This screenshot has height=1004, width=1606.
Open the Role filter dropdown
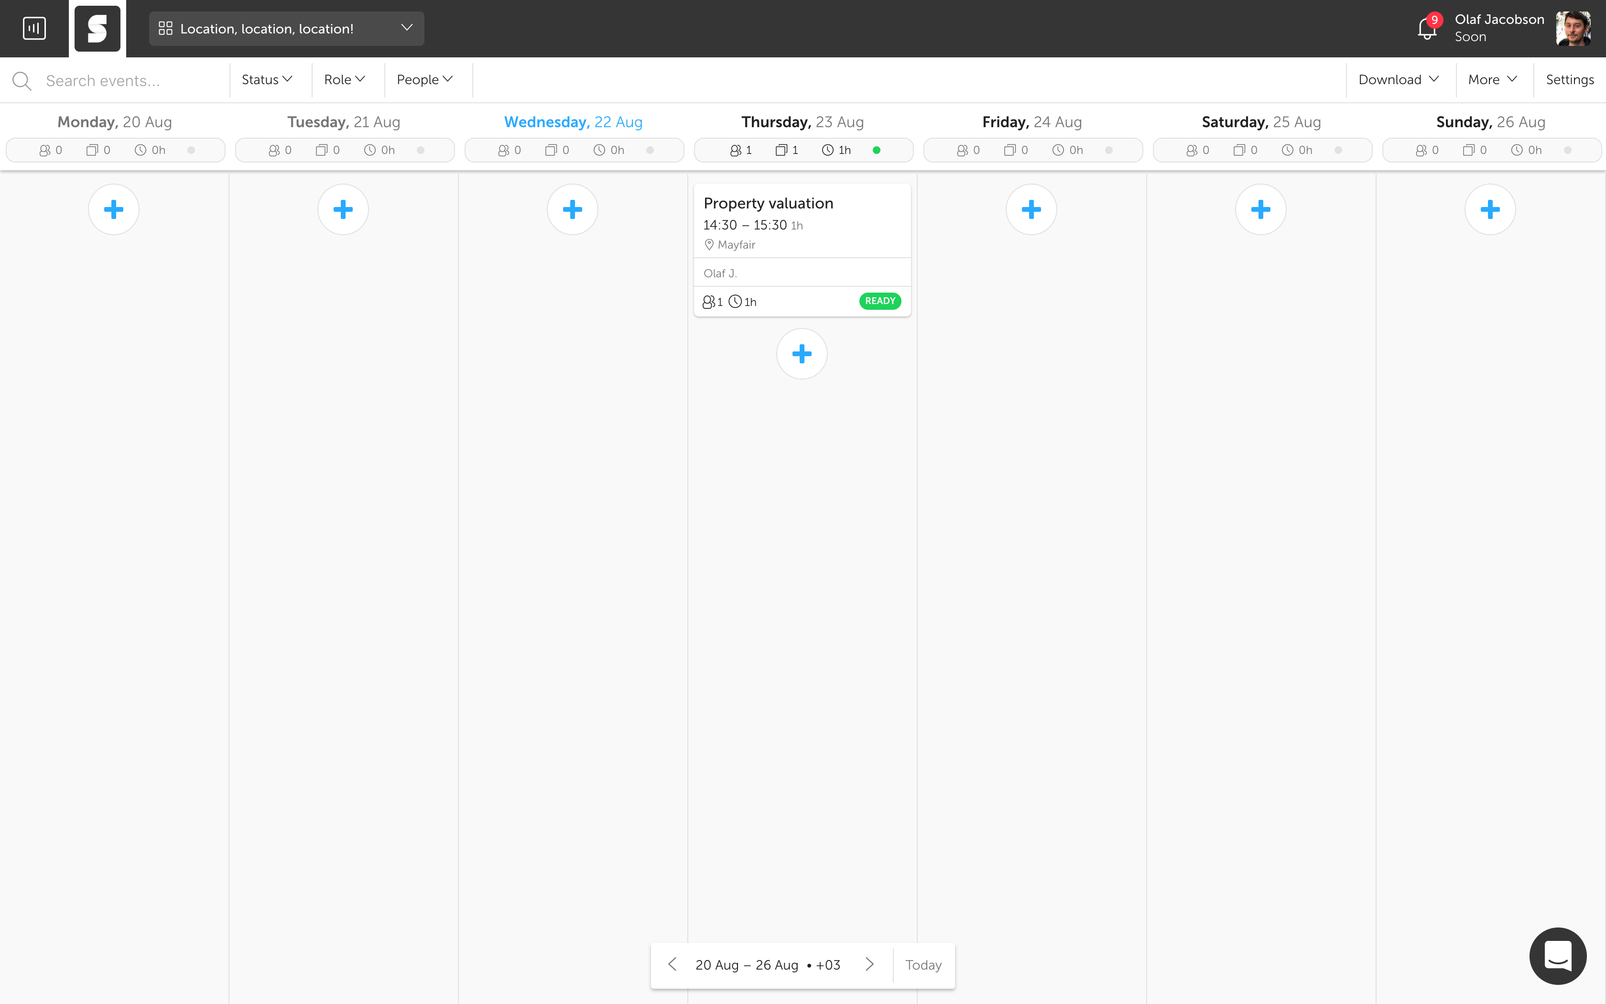pos(345,80)
